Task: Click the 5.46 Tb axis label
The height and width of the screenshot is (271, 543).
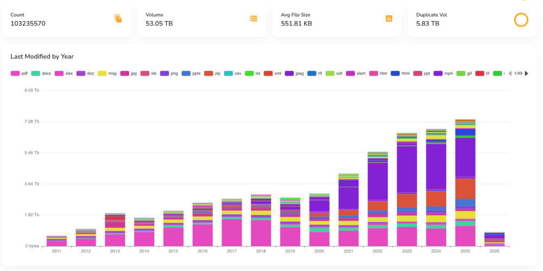Action: pyautogui.click(x=32, y=153)
